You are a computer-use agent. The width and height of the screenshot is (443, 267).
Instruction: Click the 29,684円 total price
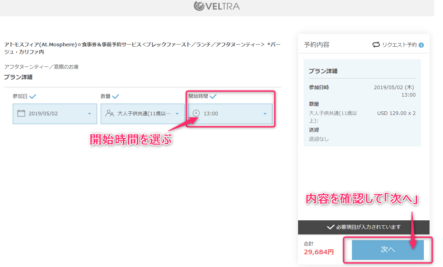319,252
